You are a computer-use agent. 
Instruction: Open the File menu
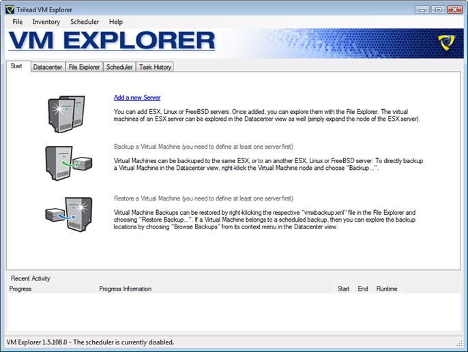tap(18, 22)
